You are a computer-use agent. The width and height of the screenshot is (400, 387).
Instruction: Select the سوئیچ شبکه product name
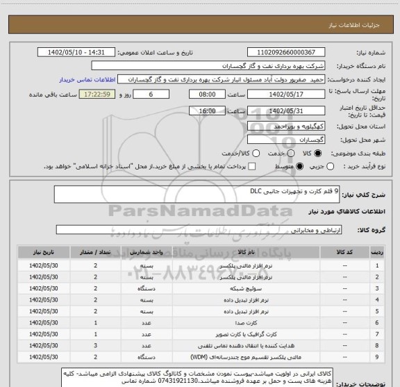[x=246, y=289]
